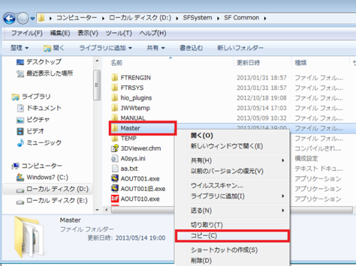Viewport: 356px width, 266px height.
Task: Select the 3DViewer.chm help file icon
Action: (115, 148)
